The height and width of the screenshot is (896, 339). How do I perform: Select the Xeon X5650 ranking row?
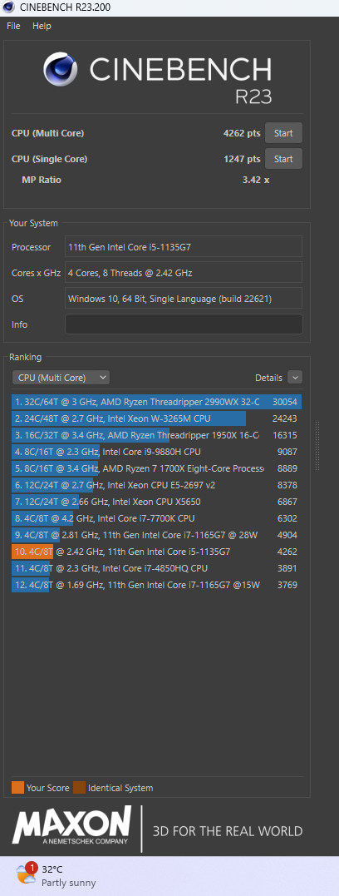tap(156, 502)
